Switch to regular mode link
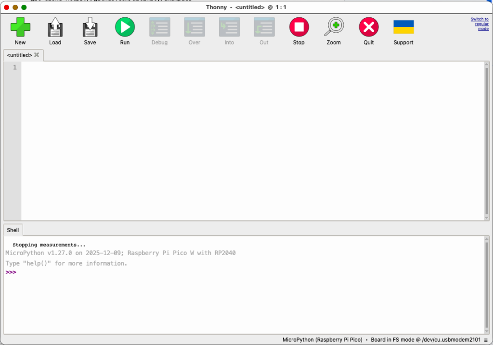 tap(480, 24)
